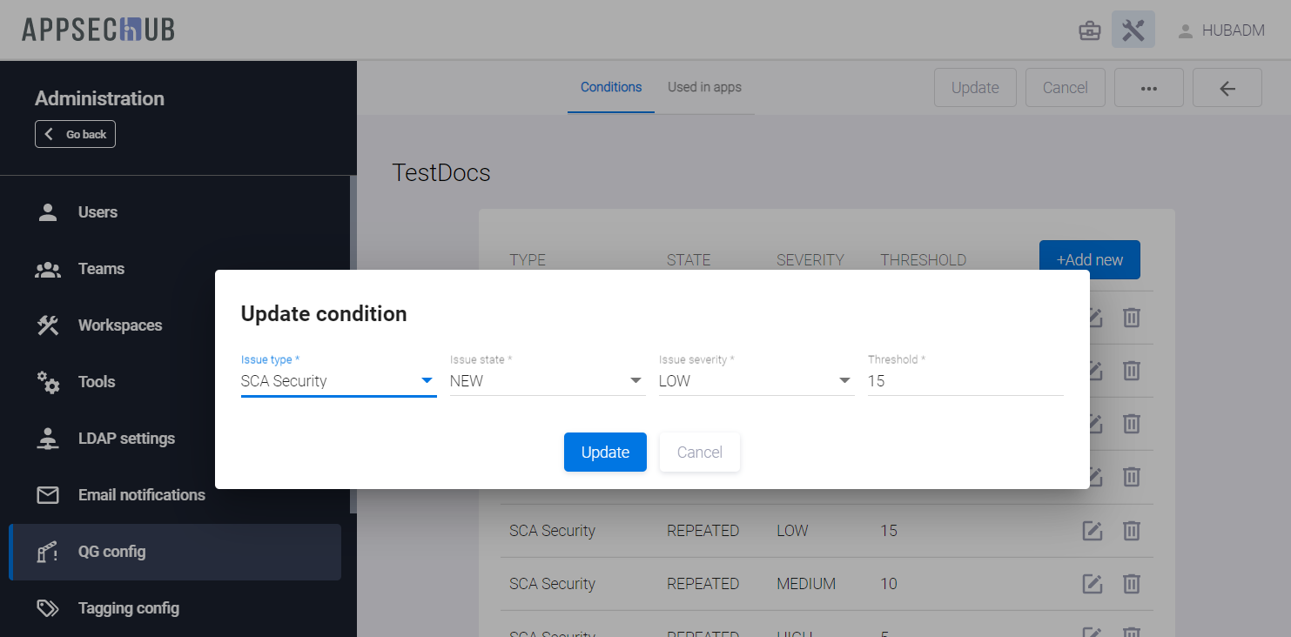Switch to the Used in apps tab

(704, 87)
